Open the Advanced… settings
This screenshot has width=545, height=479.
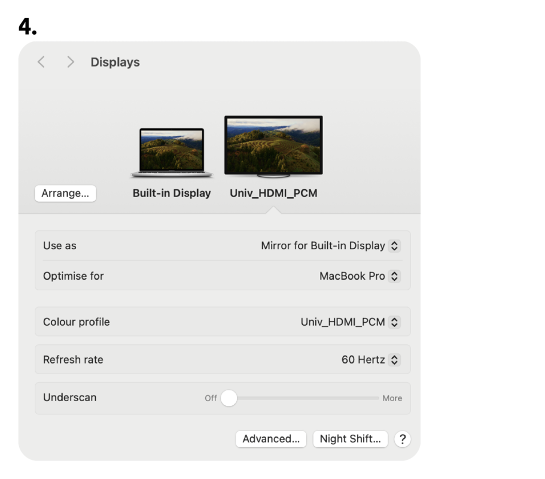point(271,439)
